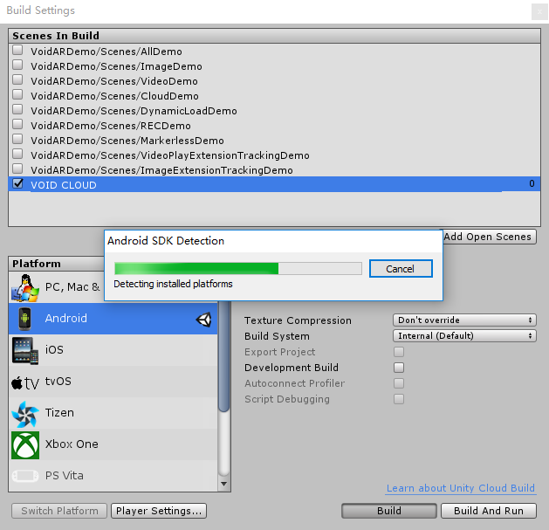Select the iOS devices icon
Image resolution: width=549 pixels, height=530 pixels.
pos(24,351)
